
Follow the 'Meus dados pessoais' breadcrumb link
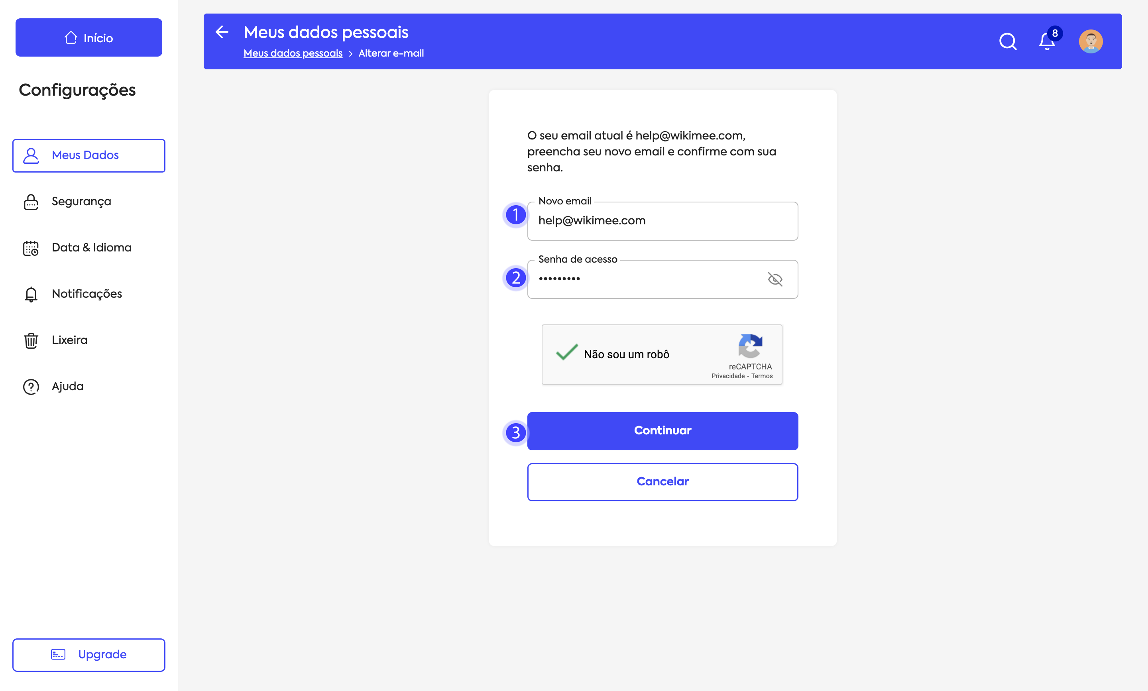(x=293, y=53)
